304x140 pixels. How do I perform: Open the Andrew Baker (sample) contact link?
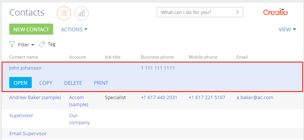tap(35, 98)
